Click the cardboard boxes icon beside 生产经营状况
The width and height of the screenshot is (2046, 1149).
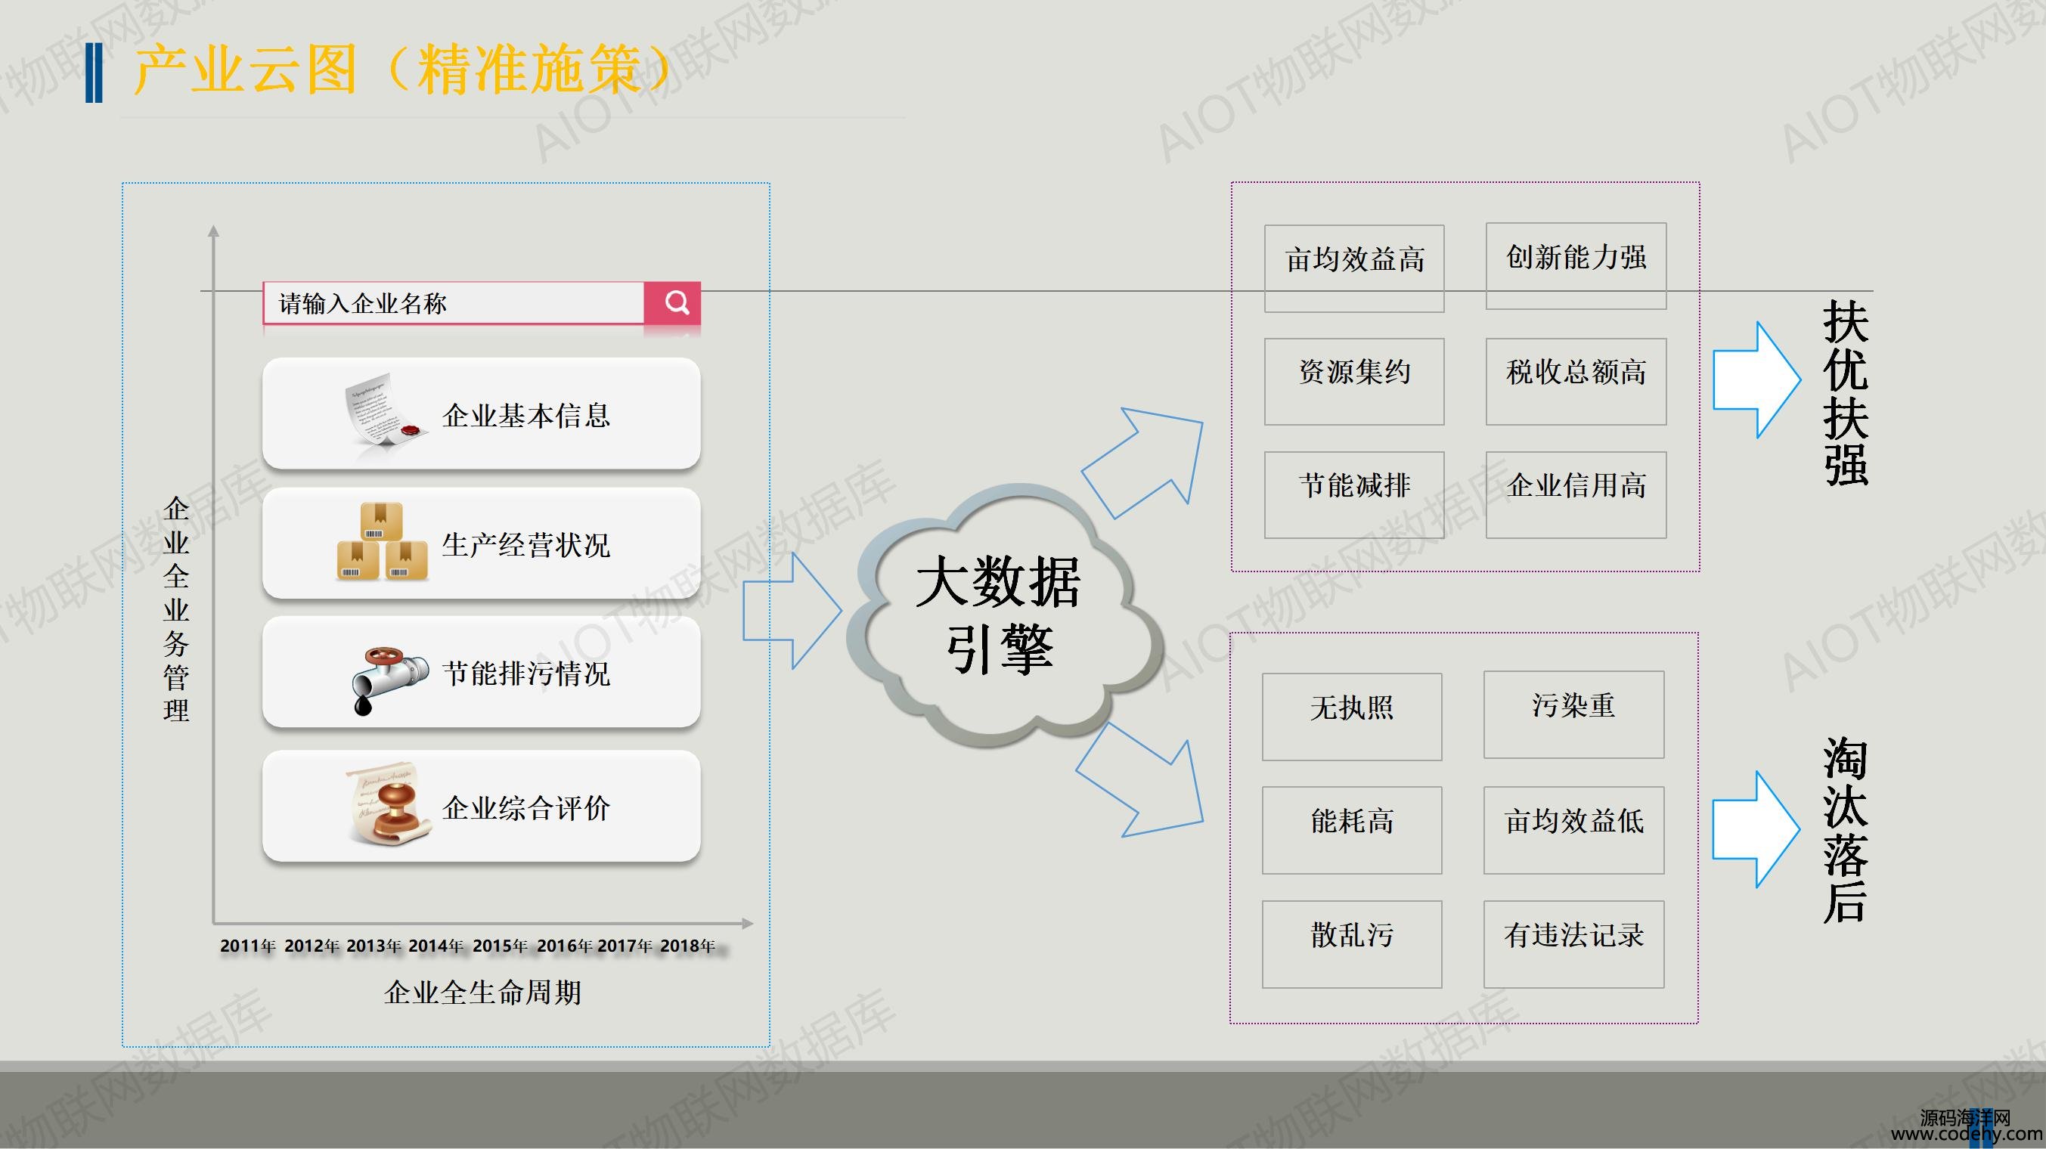[x=382, y=540]
